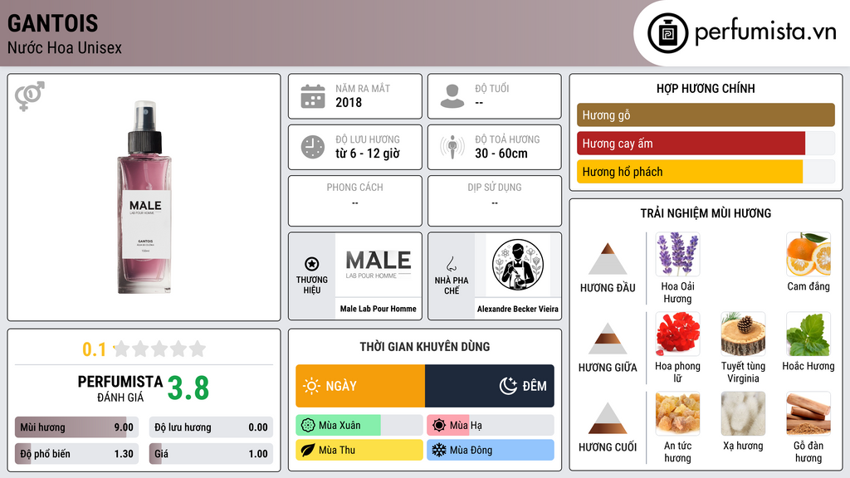Select the Tuyết tùng Virginia cedar image

pyautogui.click(x=743, y=334)
